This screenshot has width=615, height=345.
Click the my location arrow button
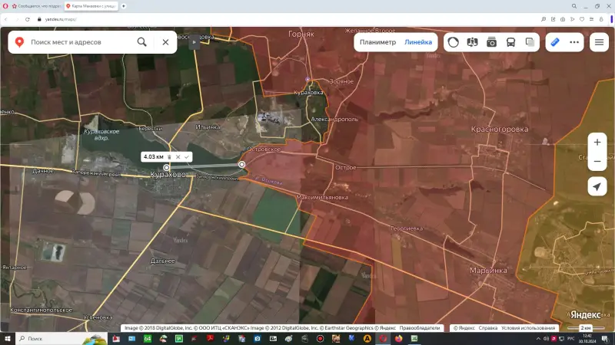click(x=597, y=187)
